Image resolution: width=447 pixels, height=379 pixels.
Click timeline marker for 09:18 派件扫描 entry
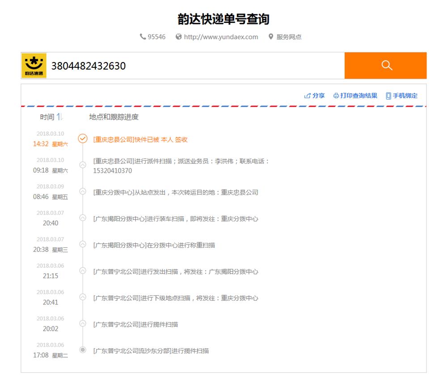[83, 165]
